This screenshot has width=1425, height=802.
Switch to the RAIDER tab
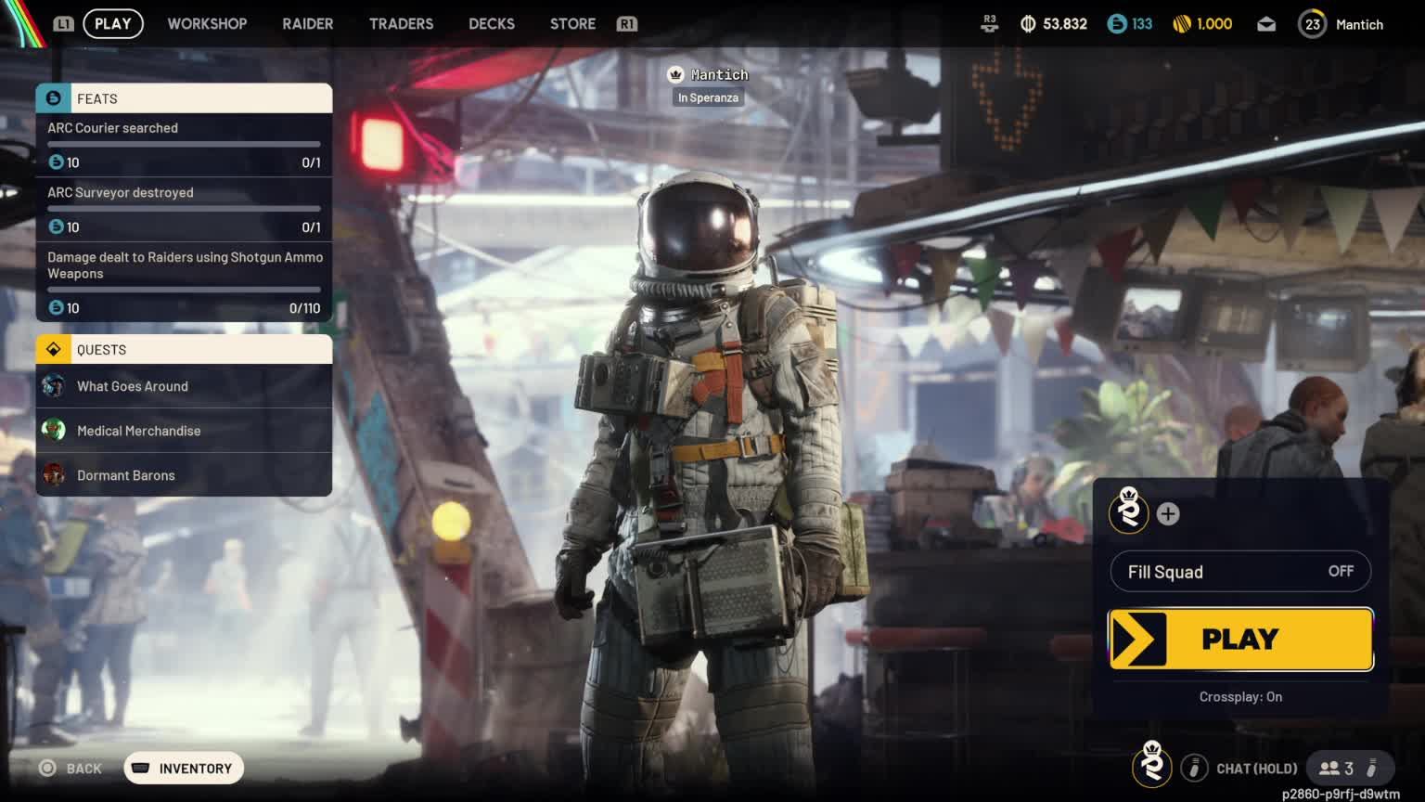click(308, 24)
